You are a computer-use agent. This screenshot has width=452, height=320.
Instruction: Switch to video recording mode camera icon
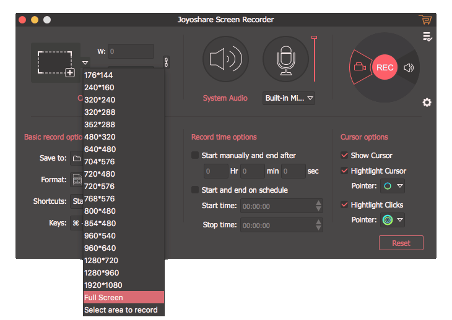pos(360,67)
